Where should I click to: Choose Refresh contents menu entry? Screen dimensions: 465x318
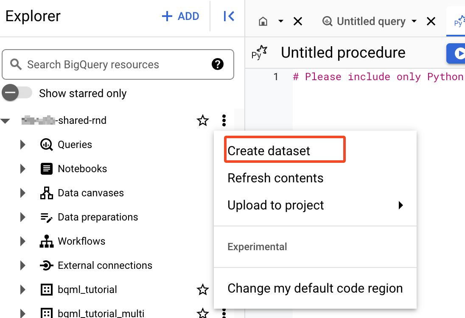point(275,179)
